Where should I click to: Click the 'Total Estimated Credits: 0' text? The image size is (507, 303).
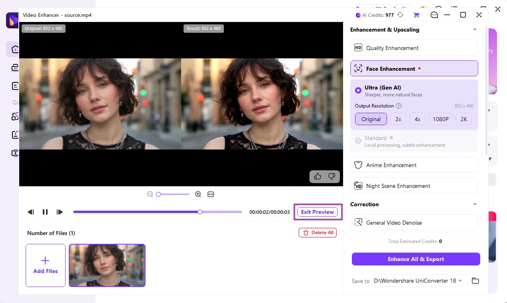pyautogui.click(x=415, y=241)
